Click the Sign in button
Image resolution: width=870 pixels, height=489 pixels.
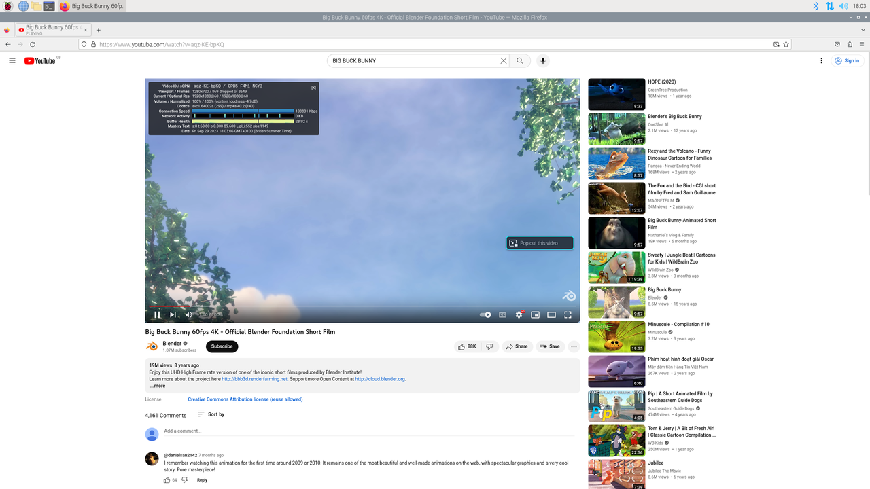point(848,60)
